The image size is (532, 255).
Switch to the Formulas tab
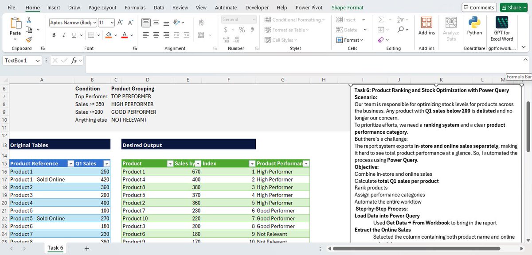pyautogui.click(x=135, y=8)
